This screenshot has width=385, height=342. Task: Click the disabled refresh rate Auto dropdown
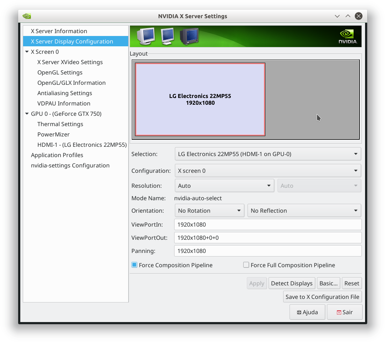click(319, 186)
